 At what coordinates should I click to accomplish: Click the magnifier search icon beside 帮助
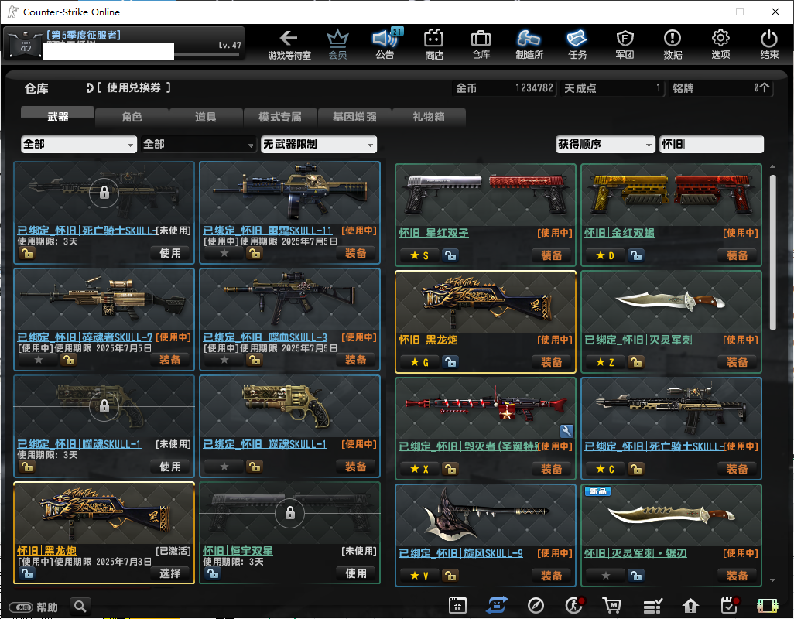coord(80,606)
